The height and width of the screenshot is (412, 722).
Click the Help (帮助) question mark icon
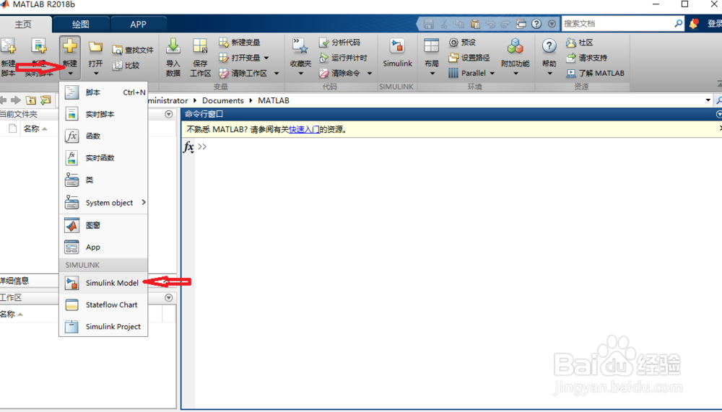pos(549,46)
